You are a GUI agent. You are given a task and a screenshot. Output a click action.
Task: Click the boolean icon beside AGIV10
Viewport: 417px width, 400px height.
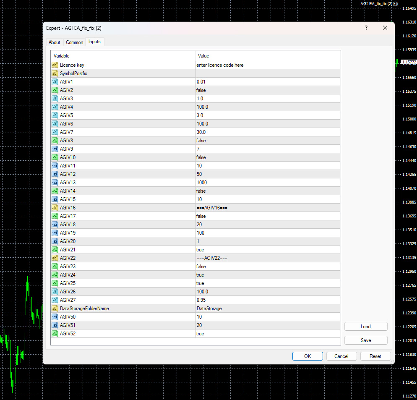55,157
